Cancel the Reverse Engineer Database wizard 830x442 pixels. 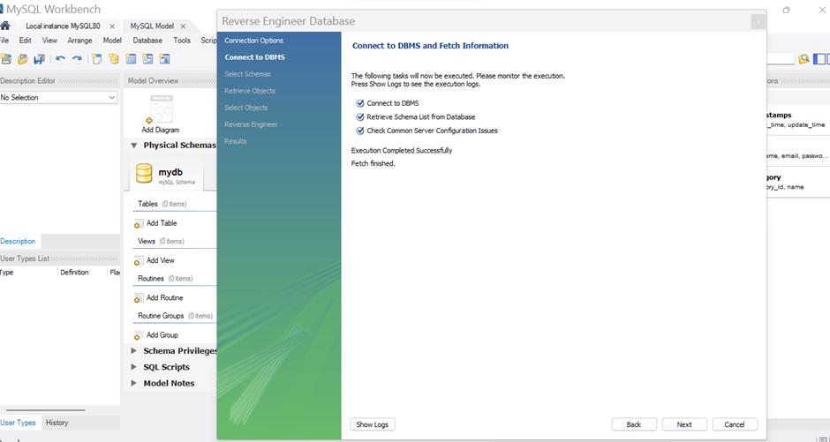click(735, 424)
